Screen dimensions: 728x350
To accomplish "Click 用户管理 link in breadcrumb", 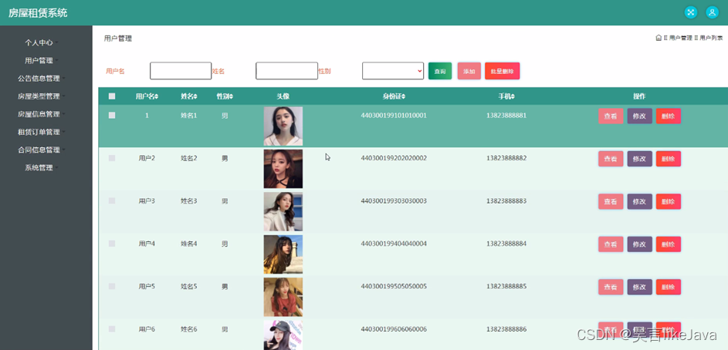I will pos(681,38).
